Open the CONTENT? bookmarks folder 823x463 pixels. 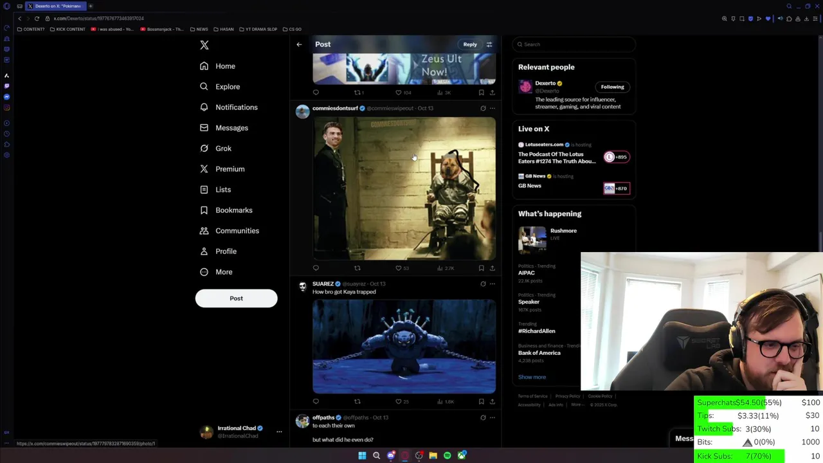pos(30,29)
